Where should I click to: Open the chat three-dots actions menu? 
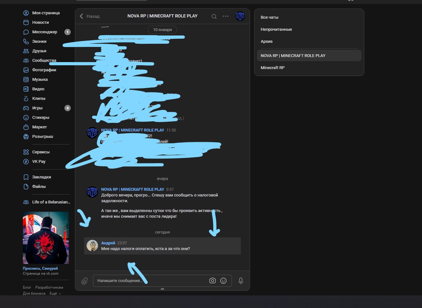[x=226, y=16]
